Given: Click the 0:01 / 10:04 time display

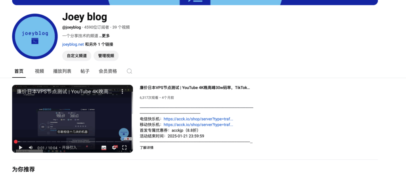Looking at the screenshot, I should pyautogui.click(x=48, y=147).
